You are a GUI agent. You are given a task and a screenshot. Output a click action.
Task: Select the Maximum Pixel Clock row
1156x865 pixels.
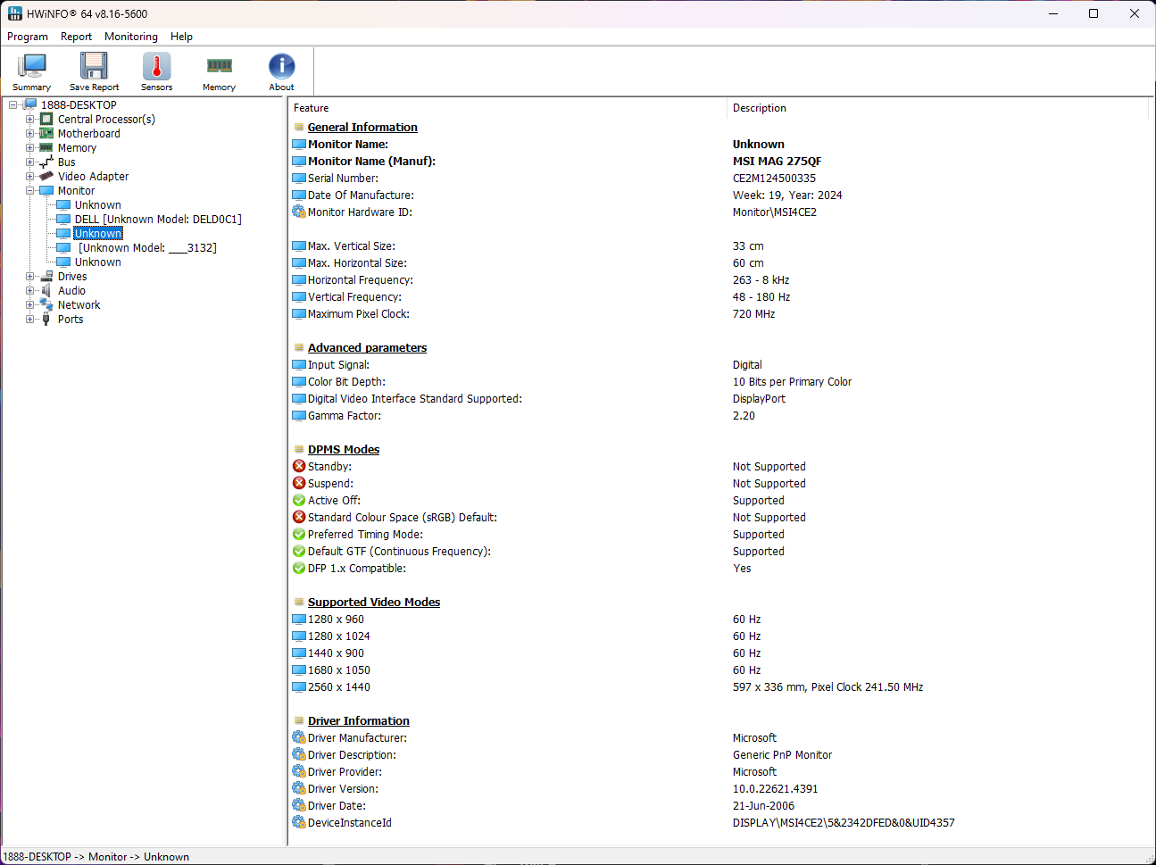click(x=719, y=313)
